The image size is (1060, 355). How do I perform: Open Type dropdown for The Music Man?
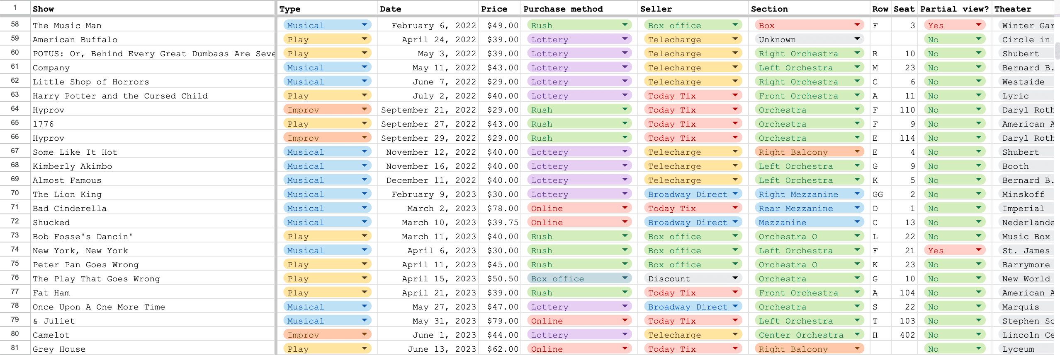[x=364, y=25]
